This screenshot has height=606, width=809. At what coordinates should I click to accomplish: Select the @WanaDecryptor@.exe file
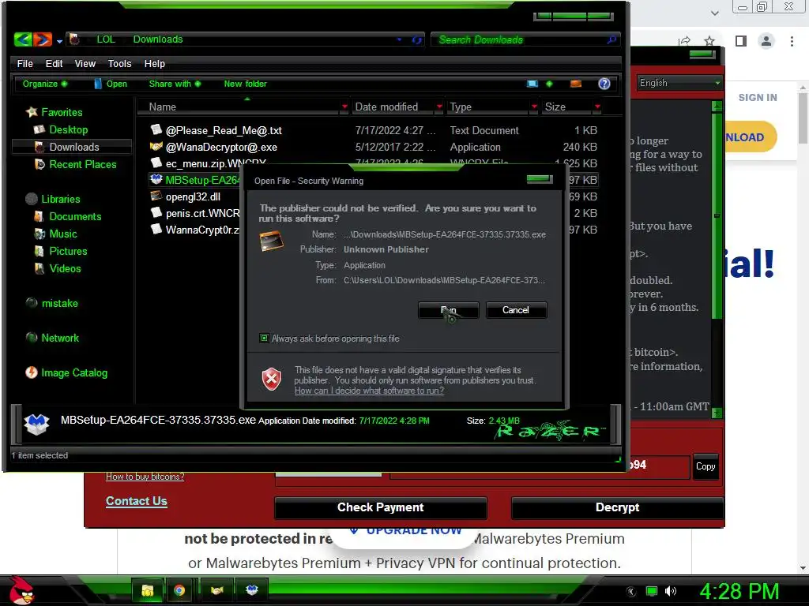pos(221,147)
